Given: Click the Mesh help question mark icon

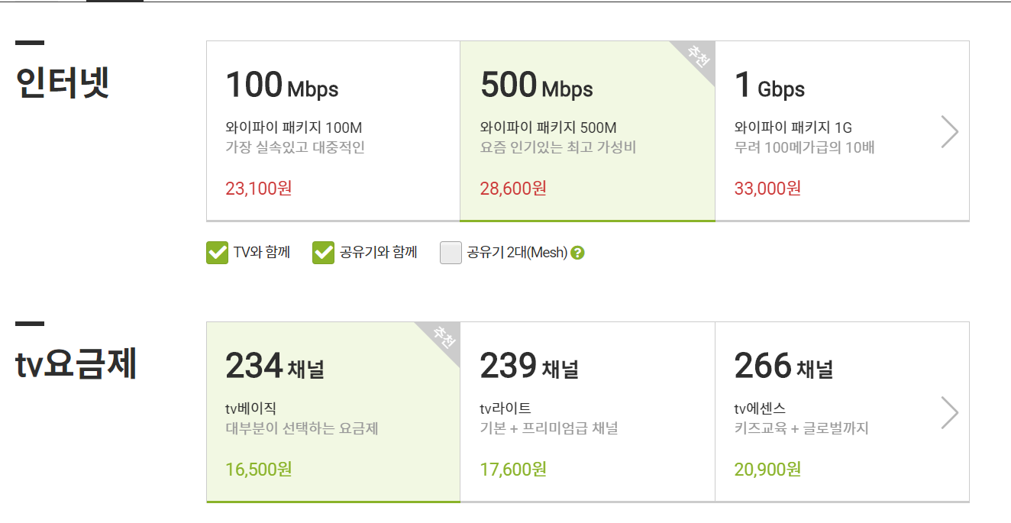Looking at the screenshot, I should (578, 253).
